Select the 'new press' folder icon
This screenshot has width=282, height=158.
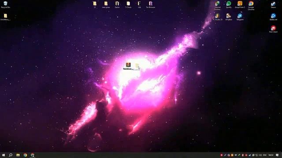pos(106,5)
